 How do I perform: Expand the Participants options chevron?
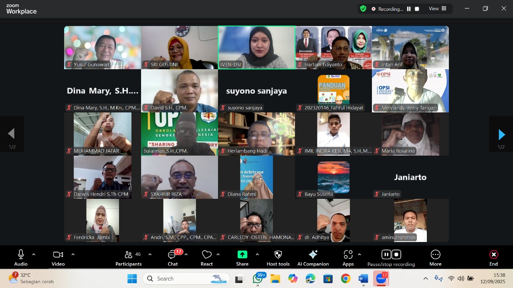point(150,254)
